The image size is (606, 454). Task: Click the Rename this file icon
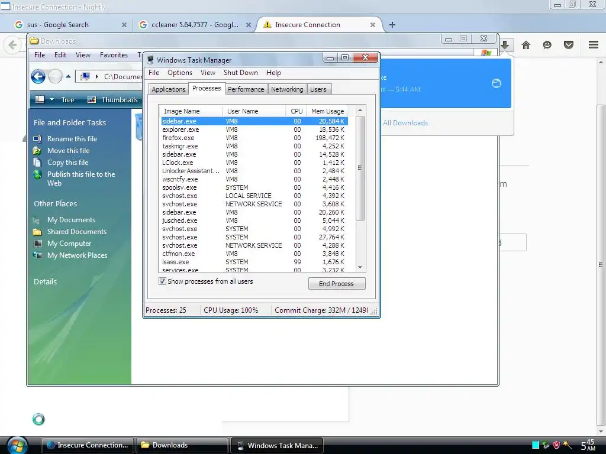[37, 138]
